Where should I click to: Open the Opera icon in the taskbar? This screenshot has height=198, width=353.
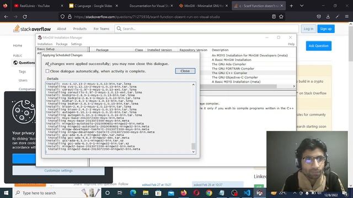tap(196, 193)
